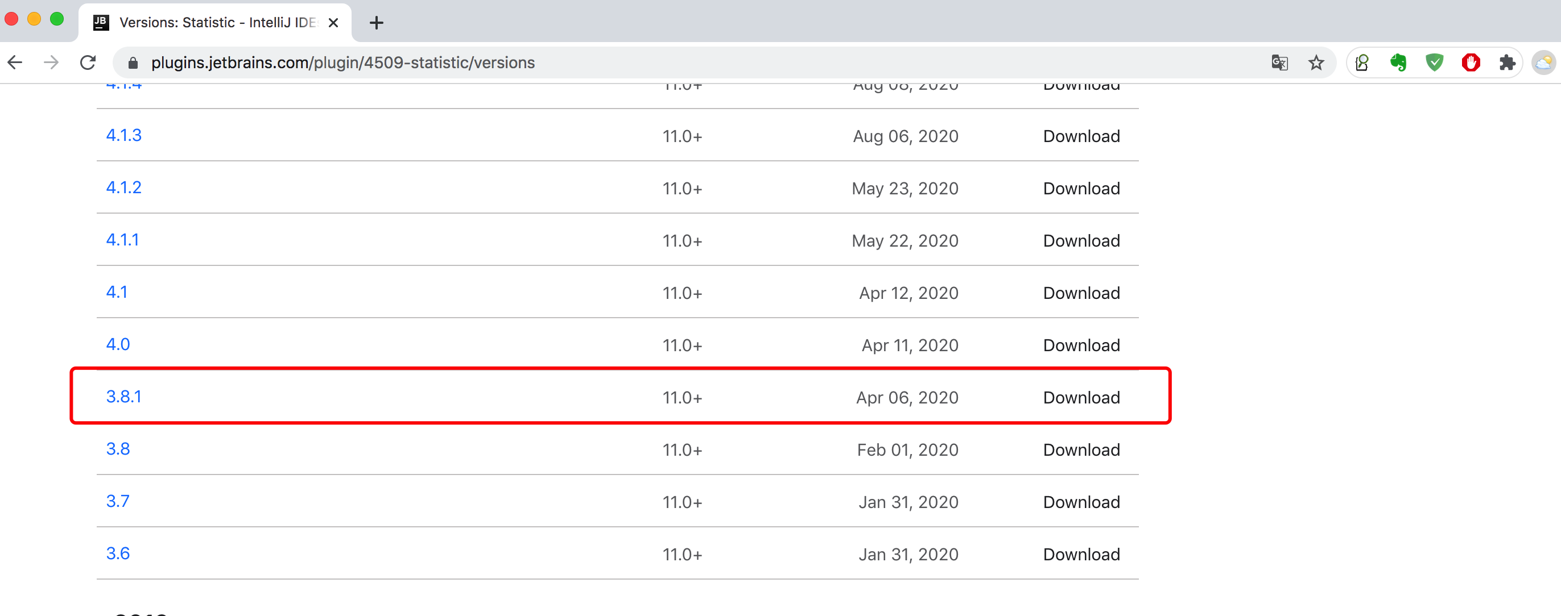Viewport: 1561px width, 616px height.
Task: Click the green shield extension icon
Action: click(1434, 63)
